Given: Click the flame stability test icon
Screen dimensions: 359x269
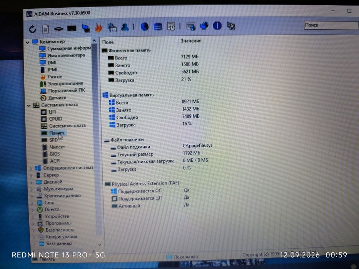Looking at the screenshot, I should point(99,28).
